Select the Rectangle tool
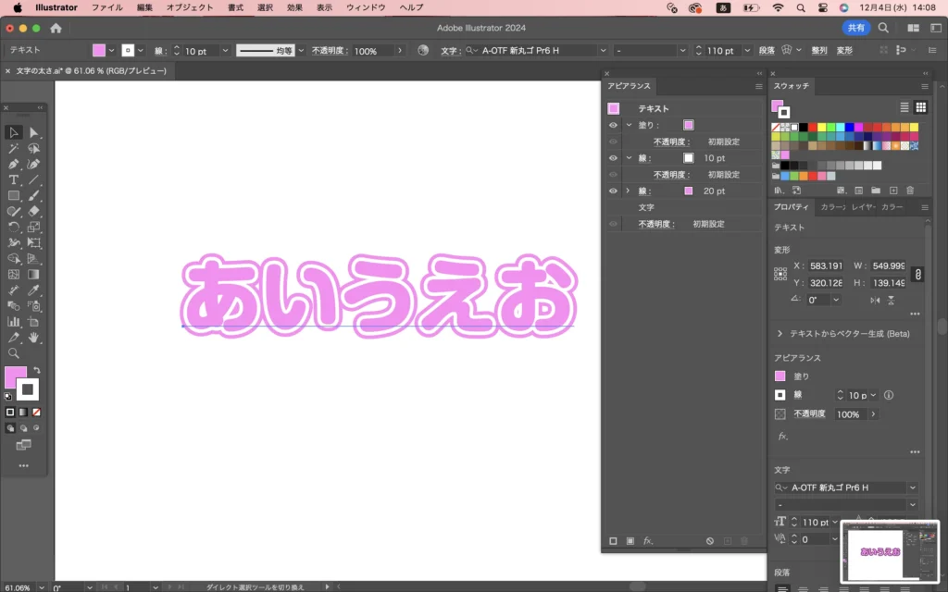Screen dimensions: 948x592 (x=14, y=195)
